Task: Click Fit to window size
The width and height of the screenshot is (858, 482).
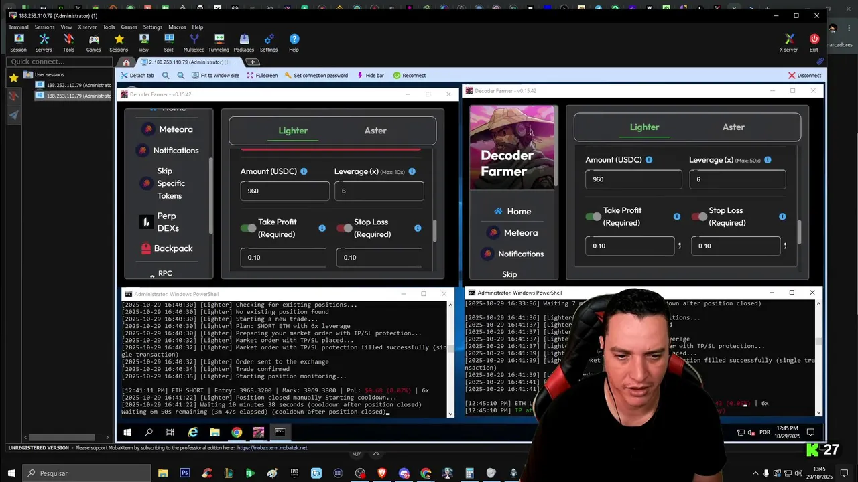Action: click(x=215, y=76)
